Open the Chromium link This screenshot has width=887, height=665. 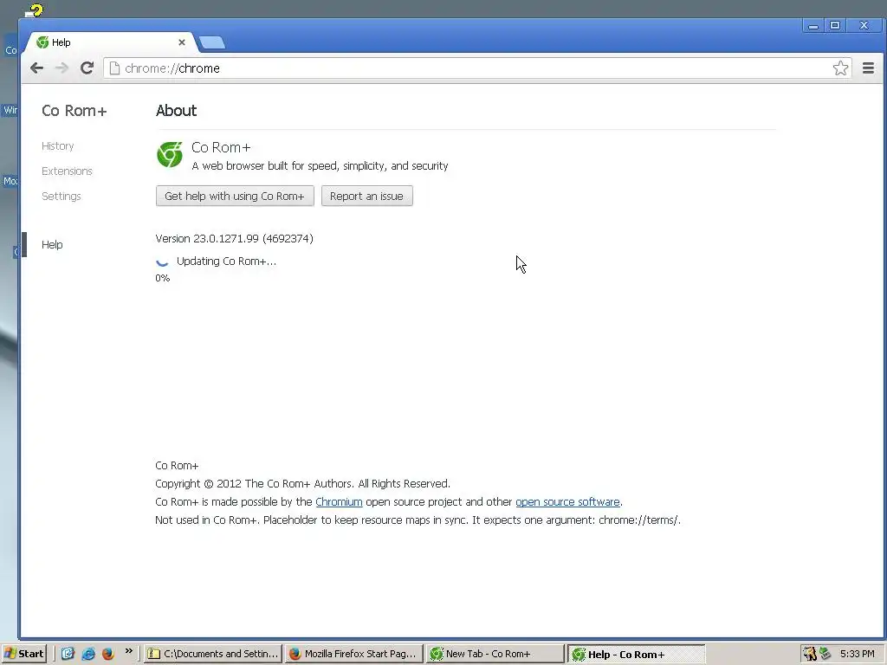pyautogui.click(x=339, y=501)
